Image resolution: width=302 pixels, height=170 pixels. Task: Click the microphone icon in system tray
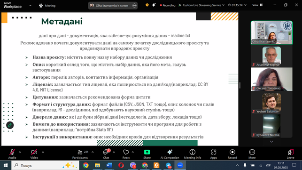(245, 165)
